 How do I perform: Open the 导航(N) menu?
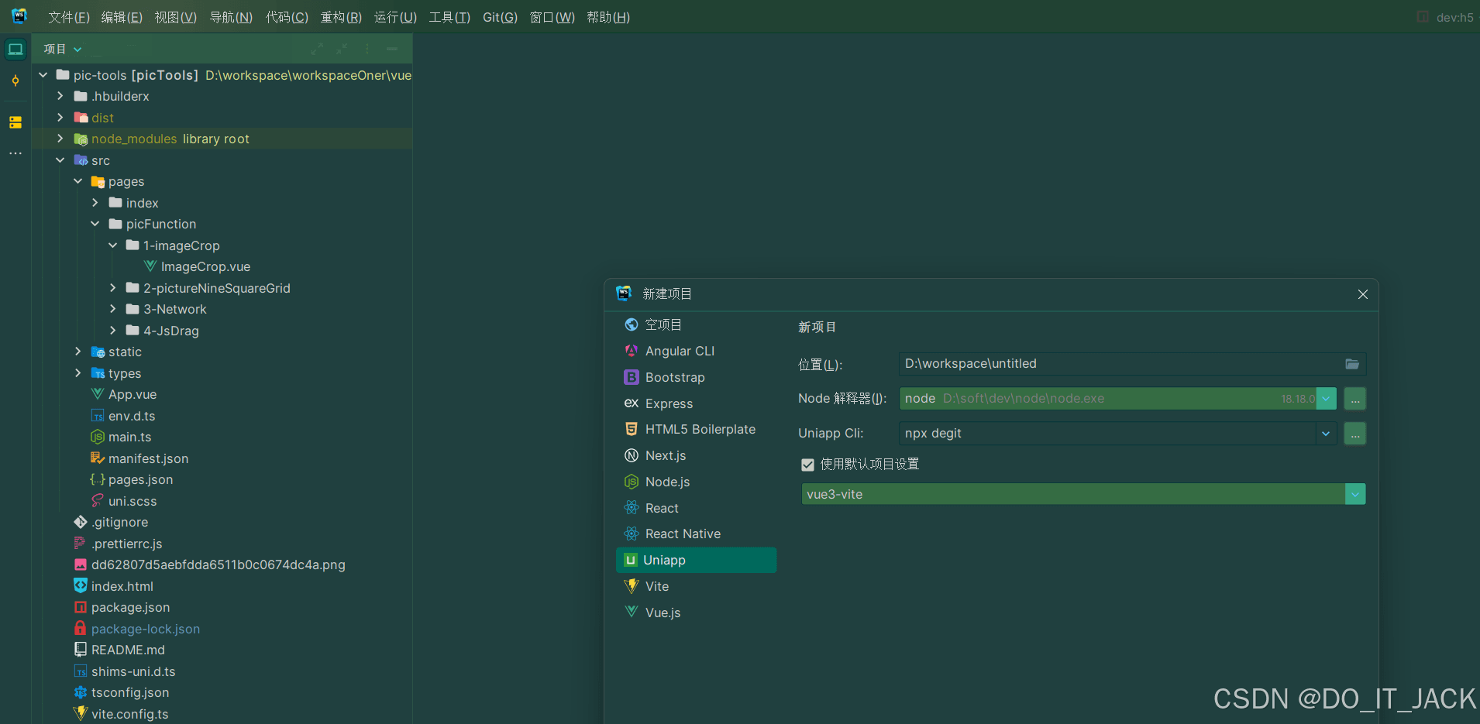pyautogui.click(x=231, y=17)
